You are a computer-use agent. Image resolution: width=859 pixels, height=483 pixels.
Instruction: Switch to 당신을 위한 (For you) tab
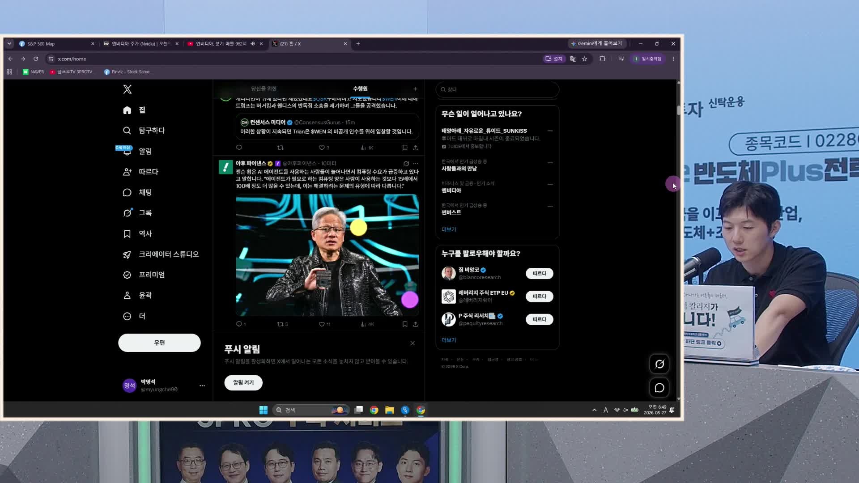pos(264,89)
